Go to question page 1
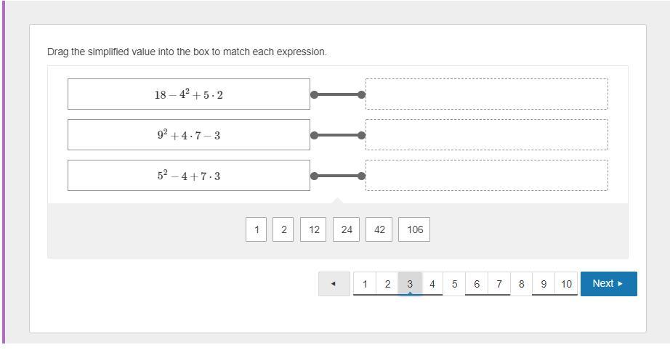Viewport: 670px width, 350px height. 365,284
